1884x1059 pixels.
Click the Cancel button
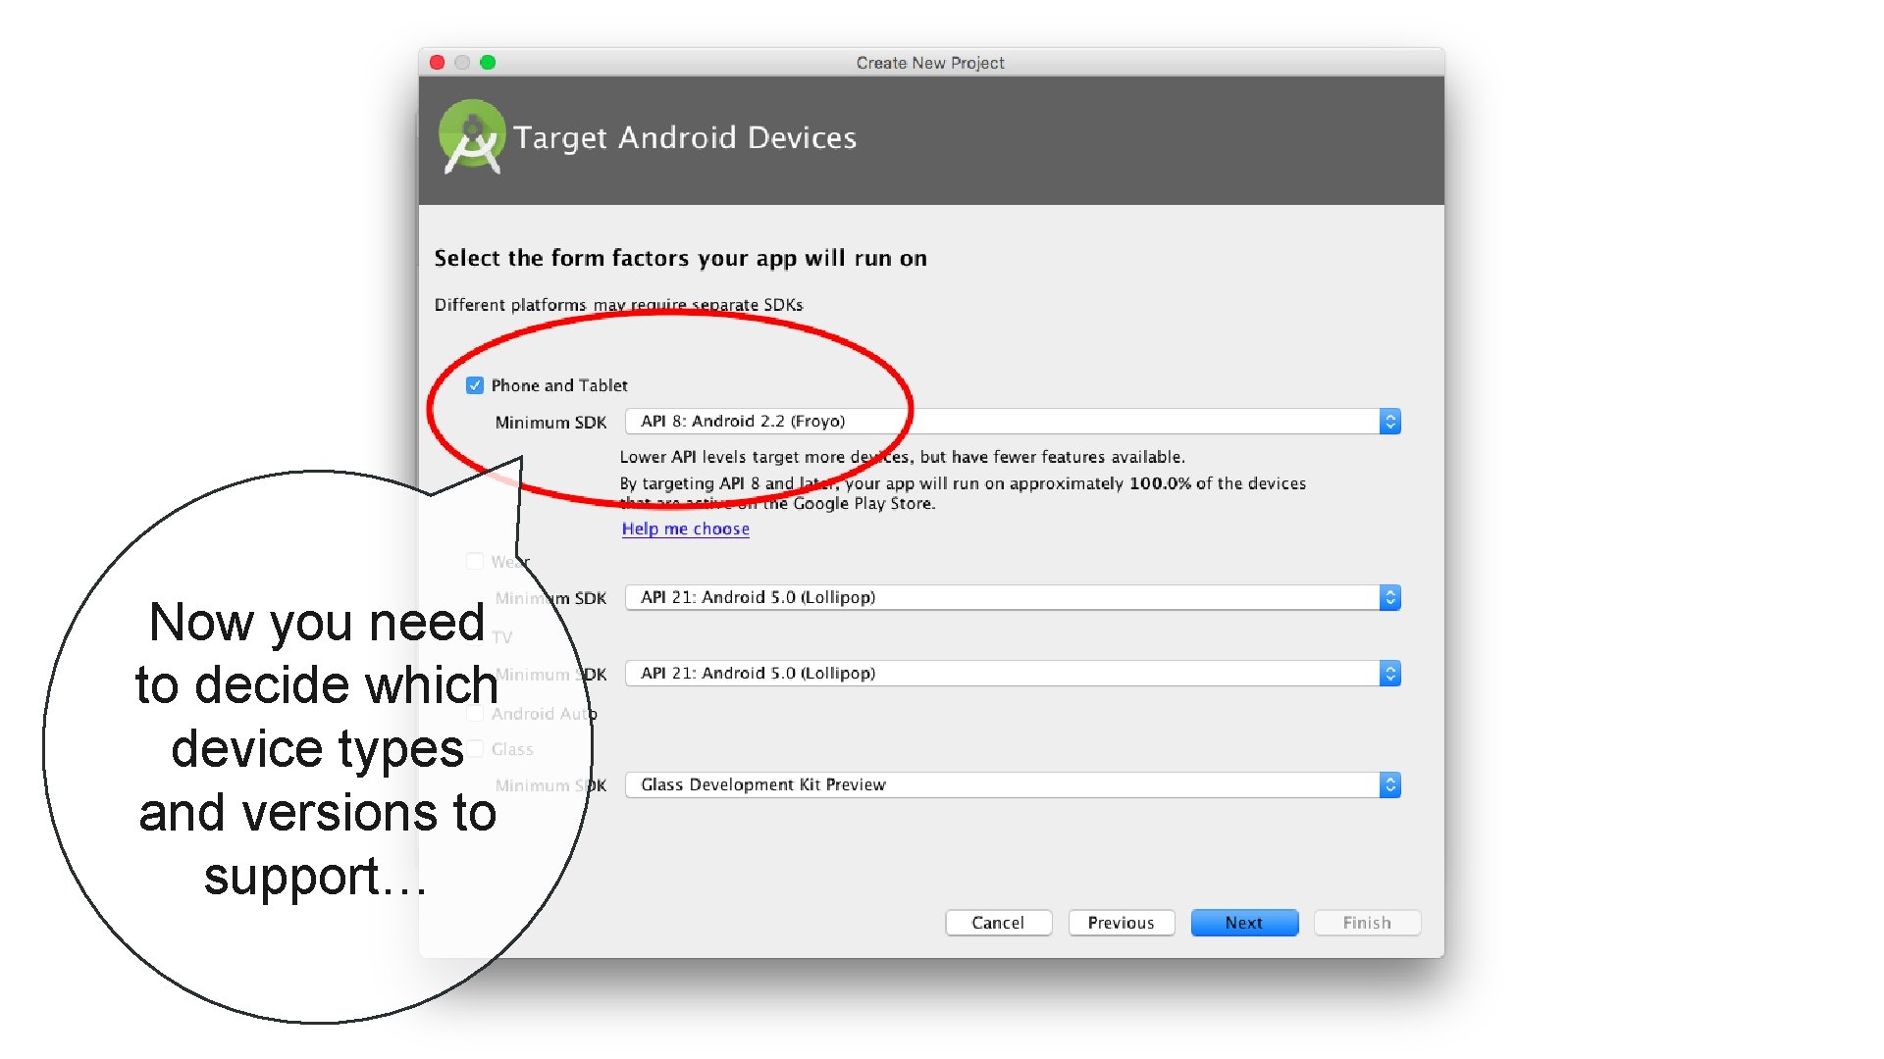click(998, 923)
